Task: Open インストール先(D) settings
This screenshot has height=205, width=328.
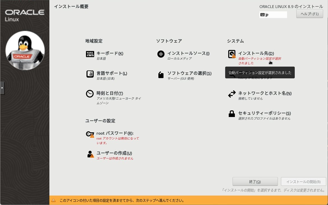Action: point(256,53)
